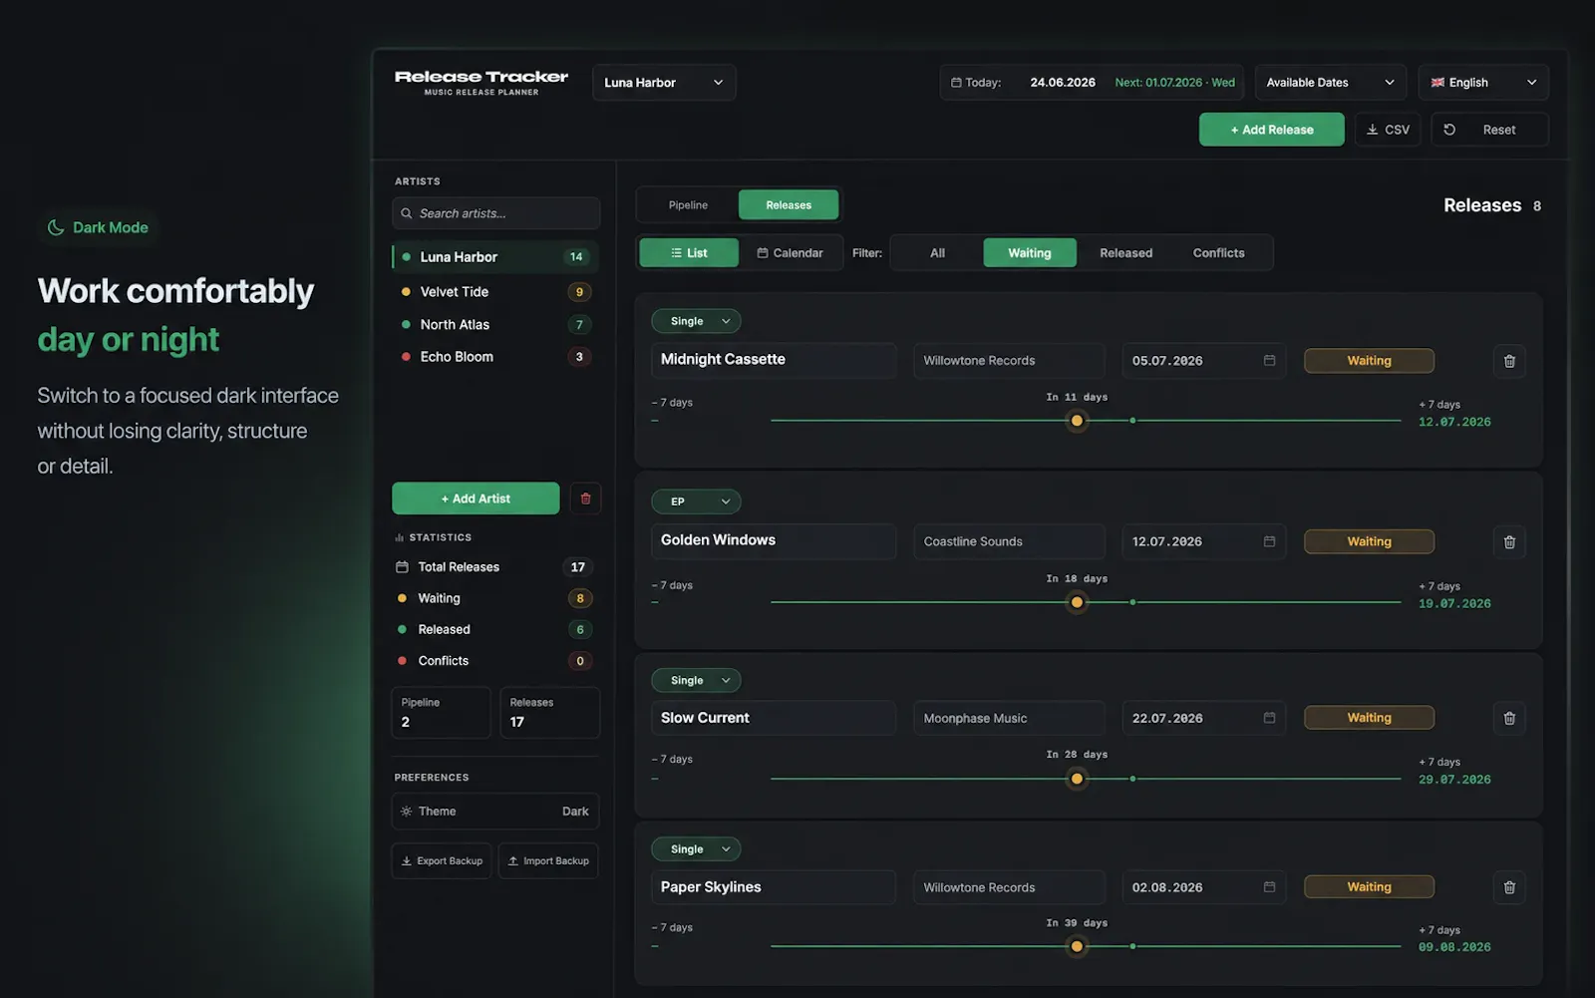Click Next: 01.07.2026 date text
Image resolution: width=1595 pixels, height=998 pixels.
click(1174, 83)
